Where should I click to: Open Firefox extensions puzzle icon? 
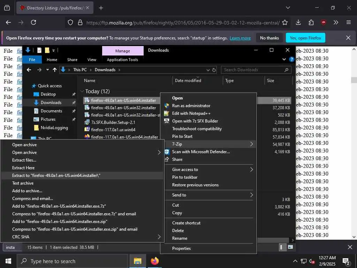[311, 22]
